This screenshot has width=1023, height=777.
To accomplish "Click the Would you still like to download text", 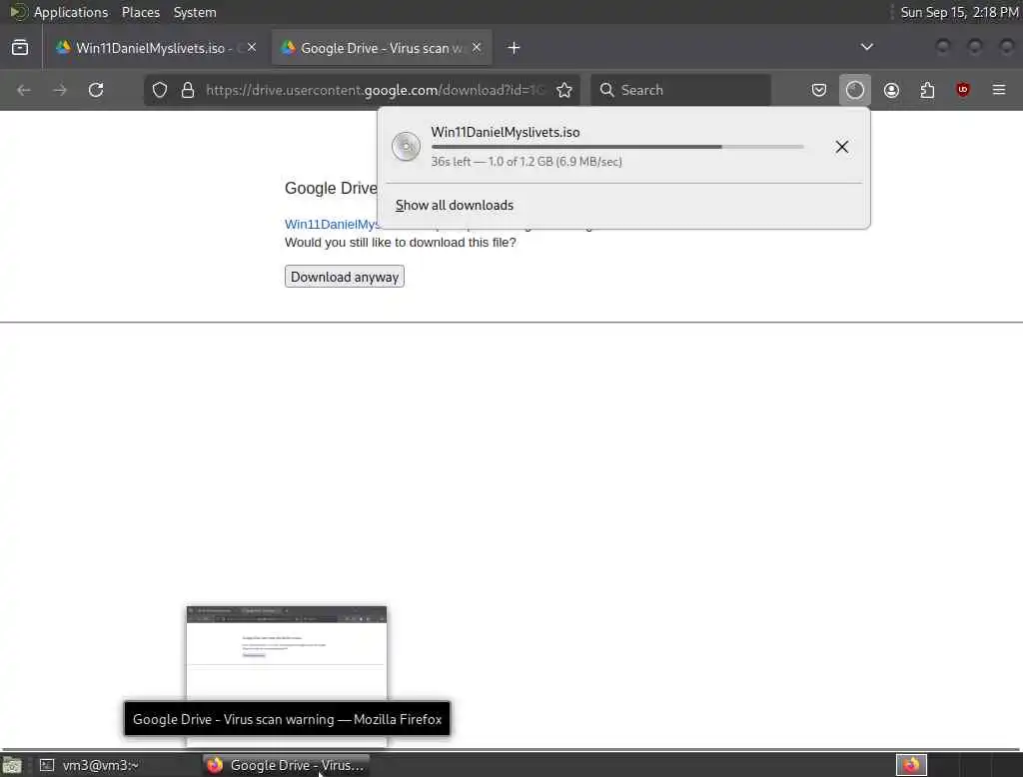I will point(400,242).
